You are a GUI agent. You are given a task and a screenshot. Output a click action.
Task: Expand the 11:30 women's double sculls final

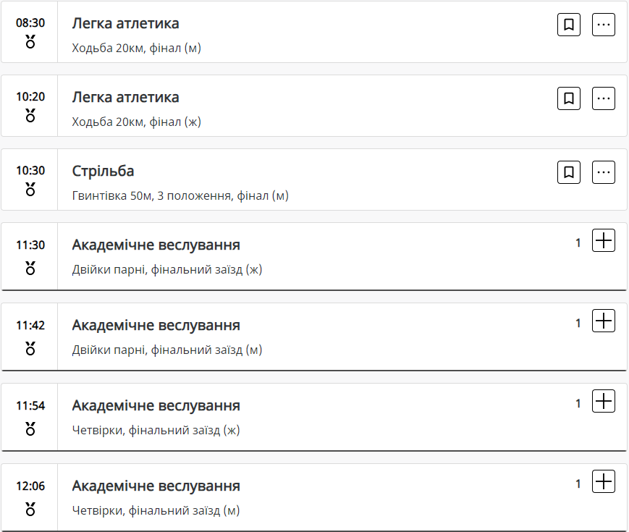(x=604, y=241)
